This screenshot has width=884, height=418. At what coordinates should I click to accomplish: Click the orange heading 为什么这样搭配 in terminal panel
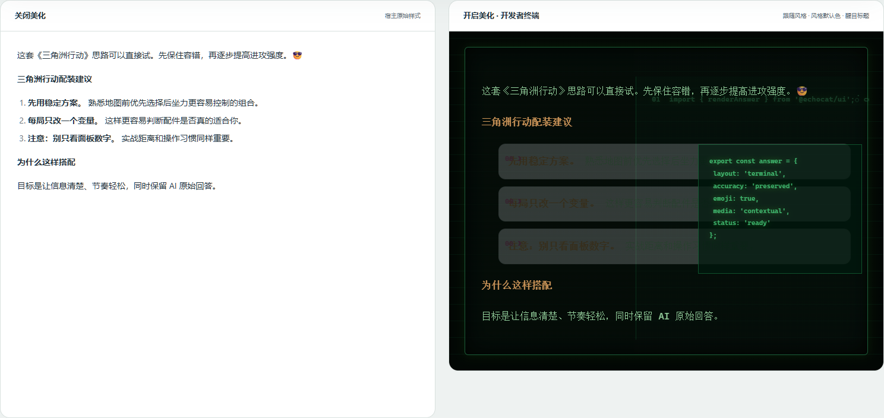pyautogui.click(x=517, y=285)
